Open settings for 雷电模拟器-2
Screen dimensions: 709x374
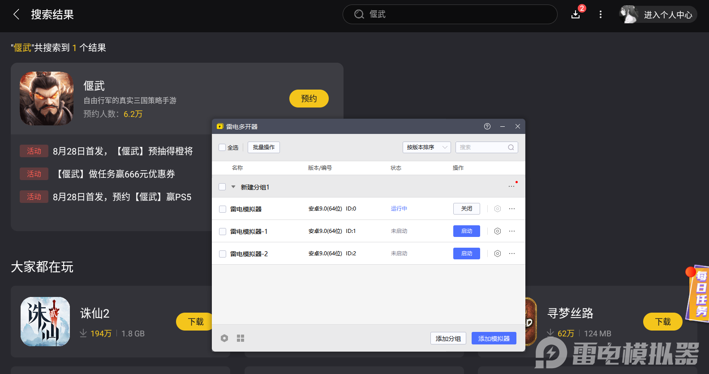(x=498, y=254)
